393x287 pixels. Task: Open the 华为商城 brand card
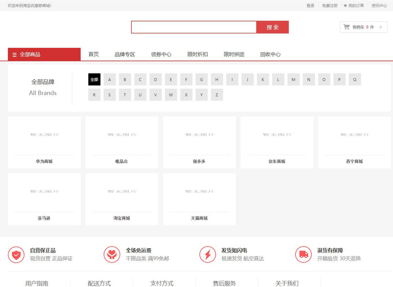pyautogui.click(x=44, y=142)
